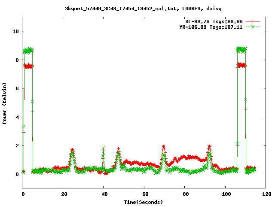
Task: Click the red legend line sample for XL
Action: click(x=253, y=21)
